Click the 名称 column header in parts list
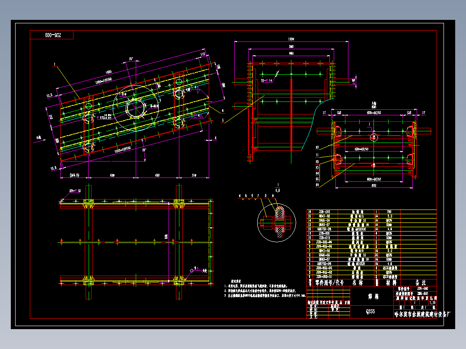The width and height of the screenshot is (466, 349). pos(357,283)
